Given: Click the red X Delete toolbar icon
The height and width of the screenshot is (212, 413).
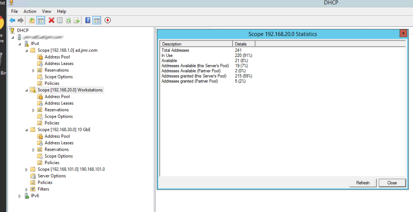Looking at the screenshot, I should tap(51, 20).
